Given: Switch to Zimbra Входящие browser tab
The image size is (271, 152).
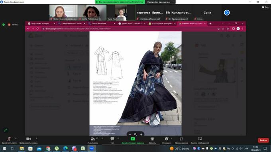Looking at the screenshot, I should tap(102, 23).
